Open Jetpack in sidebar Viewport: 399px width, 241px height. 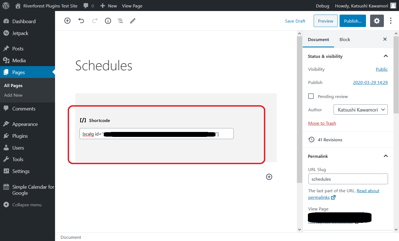pyautogui.click(x=20, y=33)
